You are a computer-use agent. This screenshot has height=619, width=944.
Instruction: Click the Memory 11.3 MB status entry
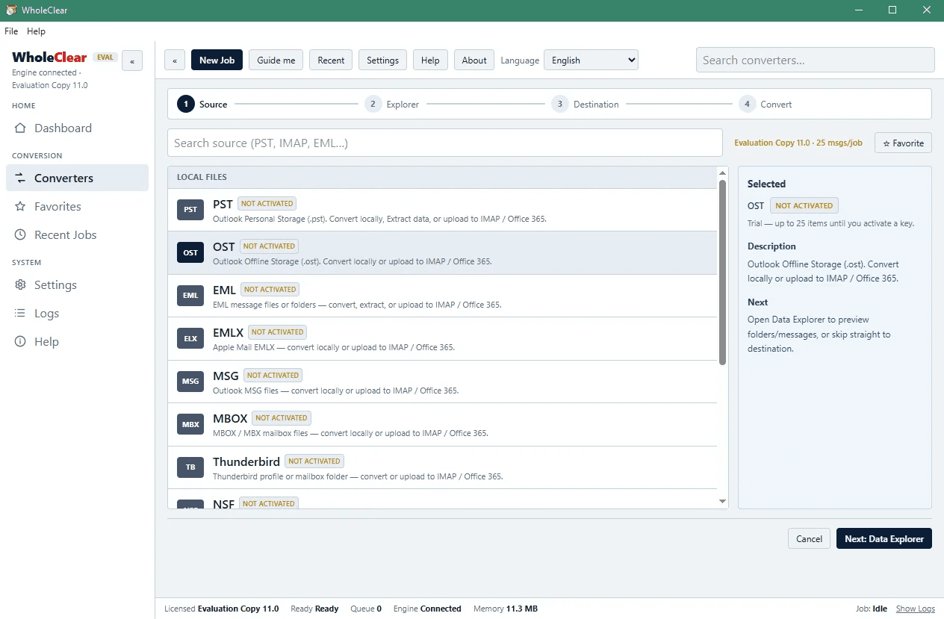[x=506, y=609]
